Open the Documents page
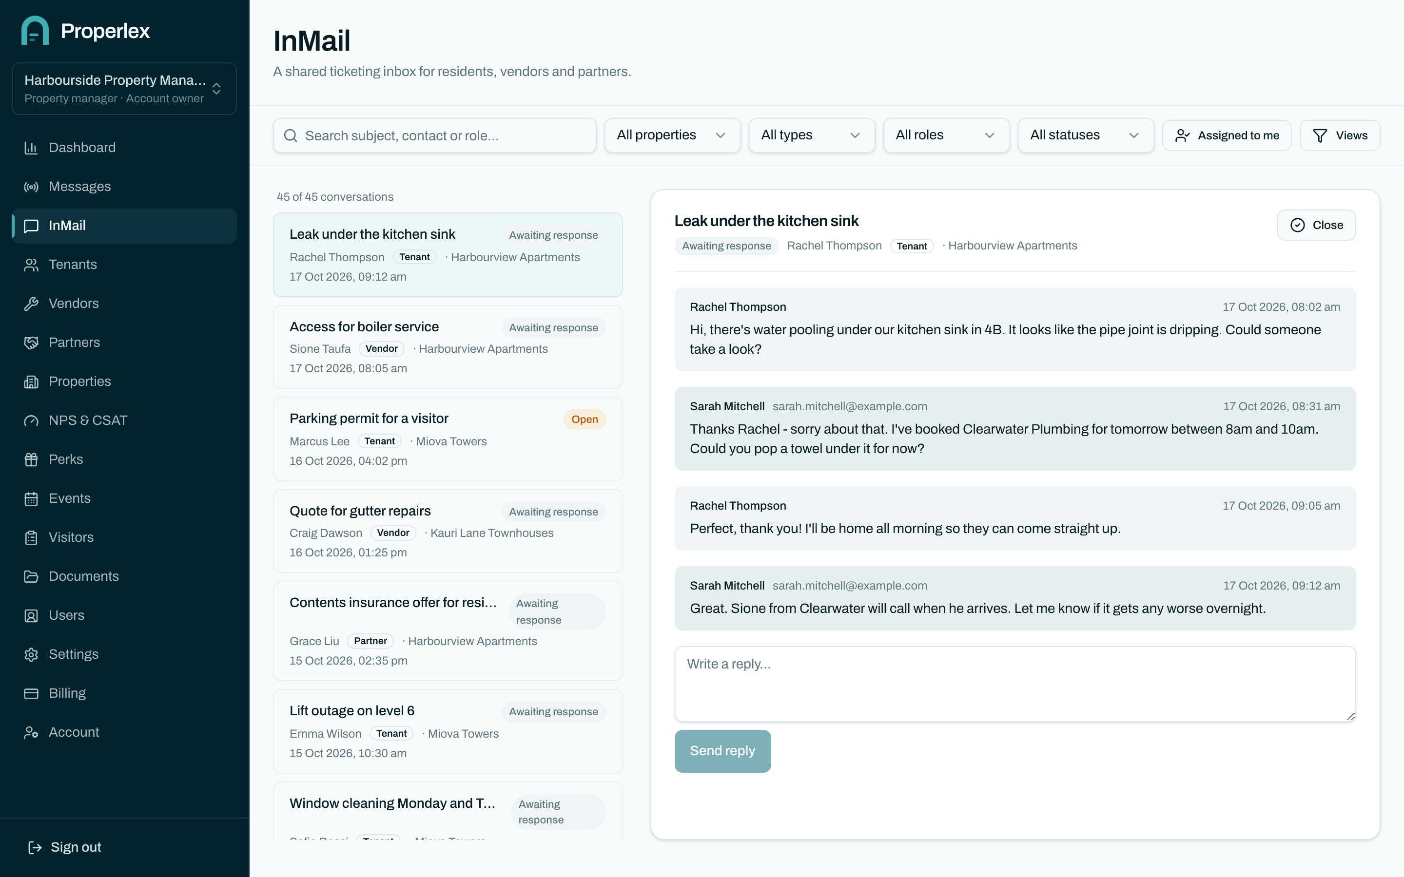The image size is (1404, 877). tap(124, 576)
